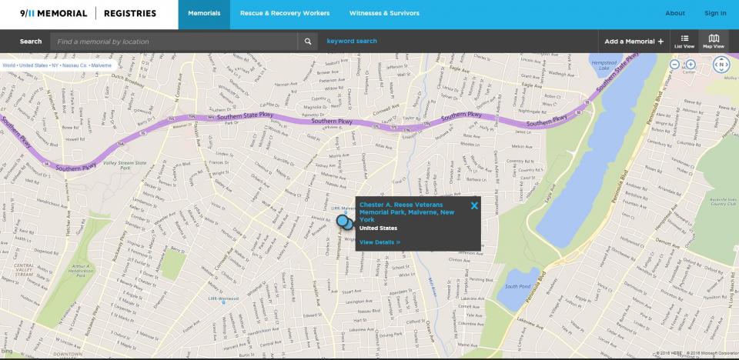The width and height of the screenshot is (739, 360).
Task: Switch to Map View
Action: tap(714, 42)
